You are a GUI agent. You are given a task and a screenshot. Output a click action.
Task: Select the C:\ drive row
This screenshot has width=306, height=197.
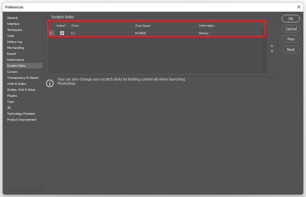(x=102, y=33)
